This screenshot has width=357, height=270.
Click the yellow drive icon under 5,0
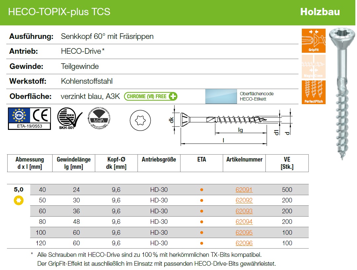point(19,200)
